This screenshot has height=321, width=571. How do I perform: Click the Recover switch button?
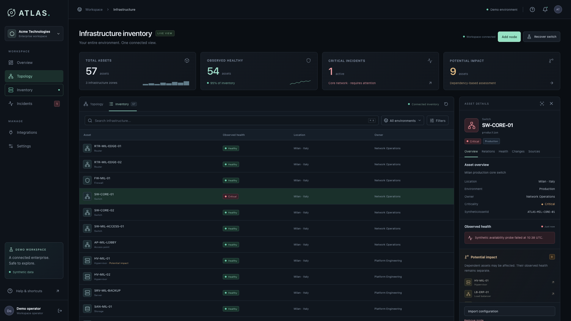542,37
